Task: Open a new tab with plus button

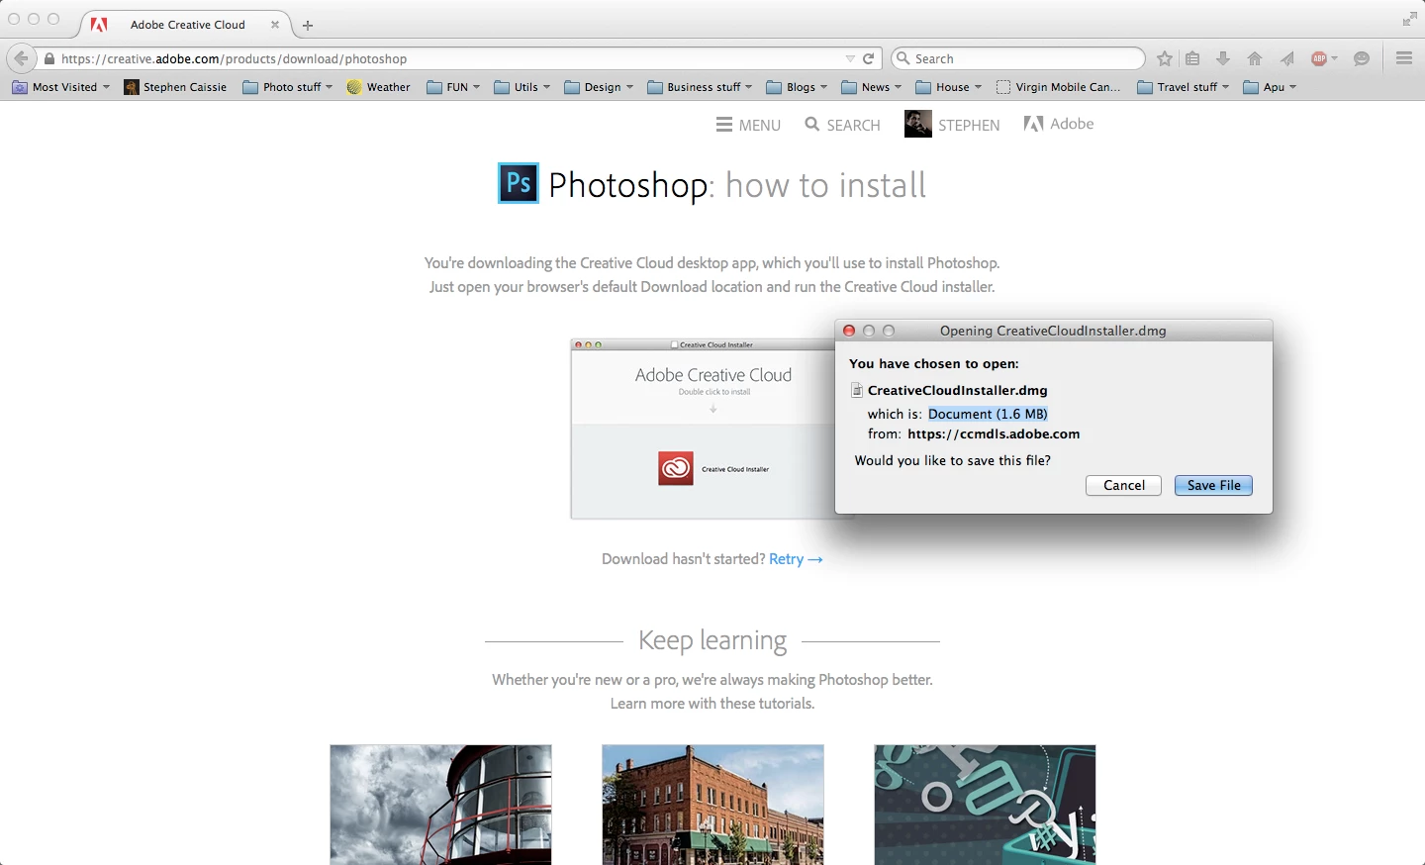Action: [308, 25]
